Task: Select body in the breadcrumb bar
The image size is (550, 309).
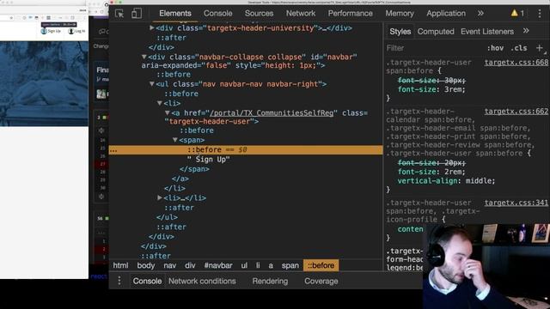Action: [145, 265]
